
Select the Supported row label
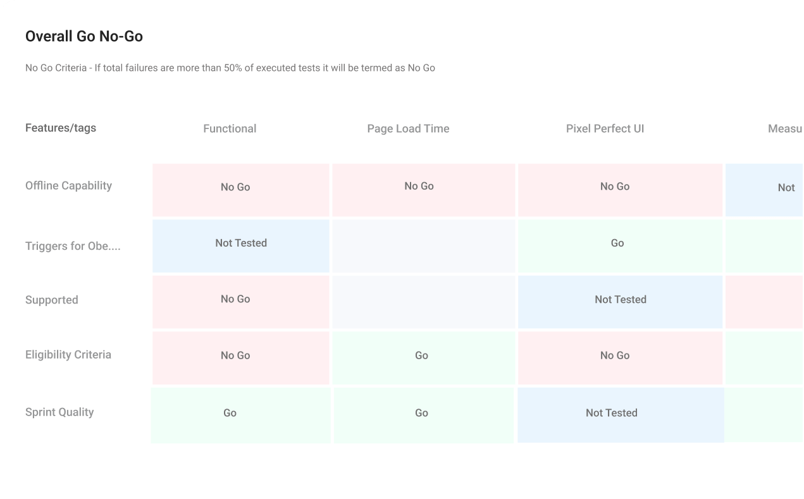(x=52, y=300)
